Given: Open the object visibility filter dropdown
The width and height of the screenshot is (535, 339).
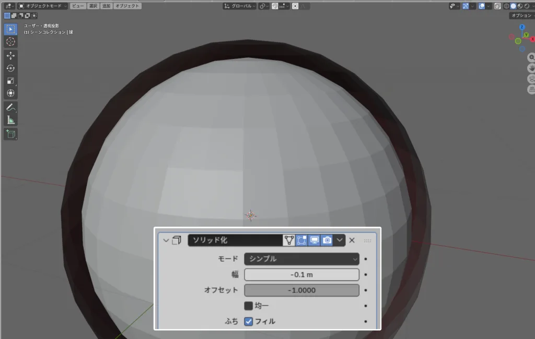Looking at the screenshot, I should pos(454,6).
